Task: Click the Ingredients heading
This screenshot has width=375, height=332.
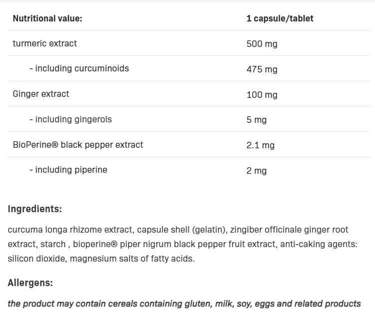Action: point(35,209)
